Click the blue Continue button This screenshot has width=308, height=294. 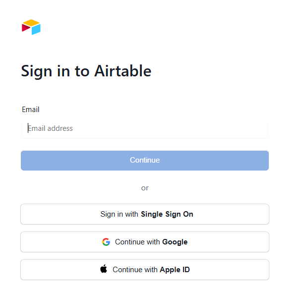[145, 161]
